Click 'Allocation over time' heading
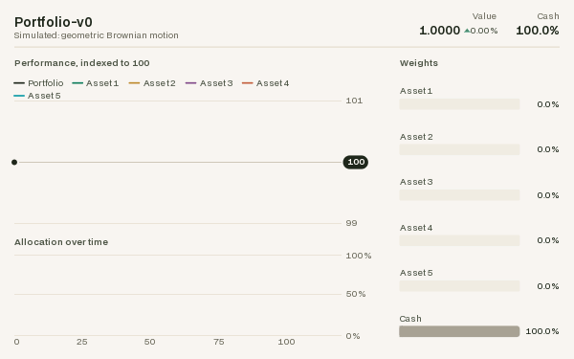Image resolution: width=574 pixels, height=359 pixels. pyautogui.click(x=61, y=242)
